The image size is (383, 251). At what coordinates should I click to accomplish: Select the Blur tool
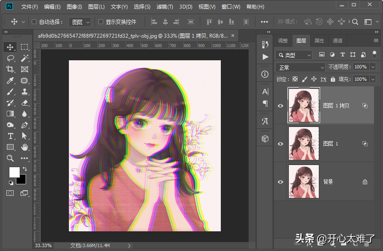coord(24,114)
